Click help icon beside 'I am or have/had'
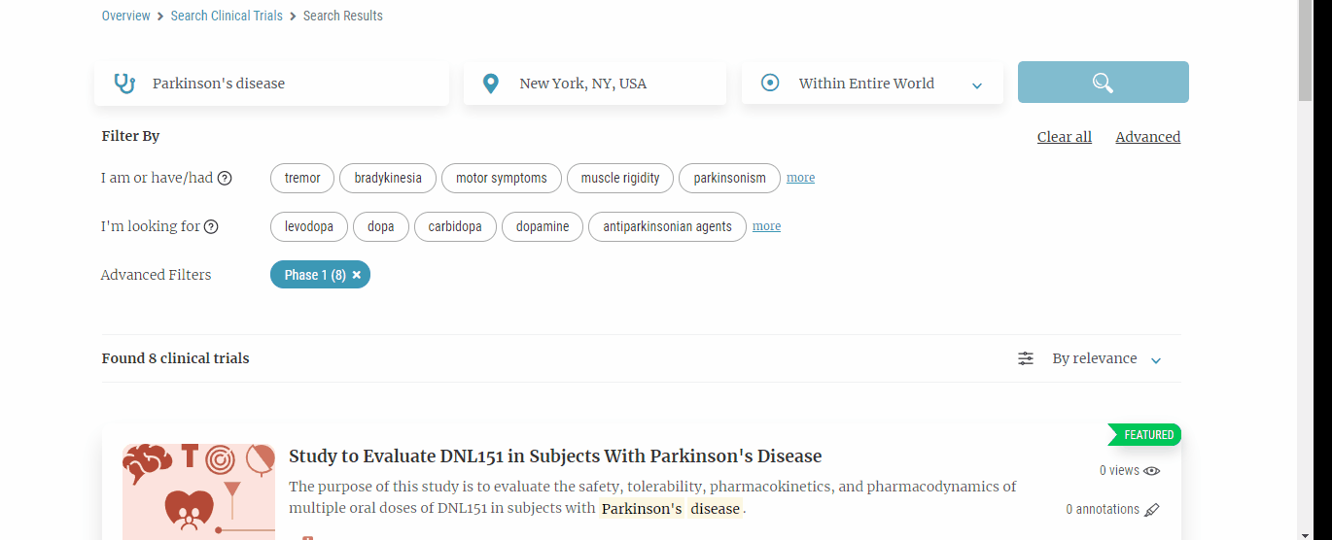 coord(225,178)
